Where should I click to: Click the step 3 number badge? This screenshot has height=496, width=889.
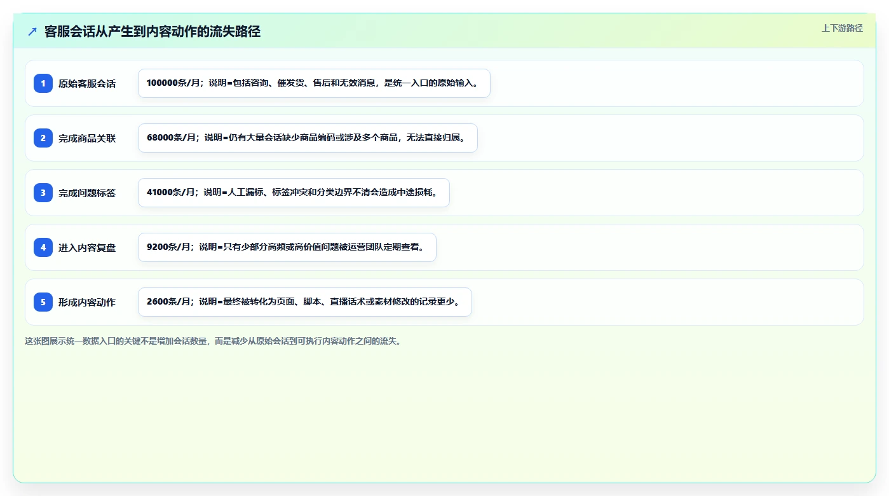pyautogui.click(x=43, y=193)
